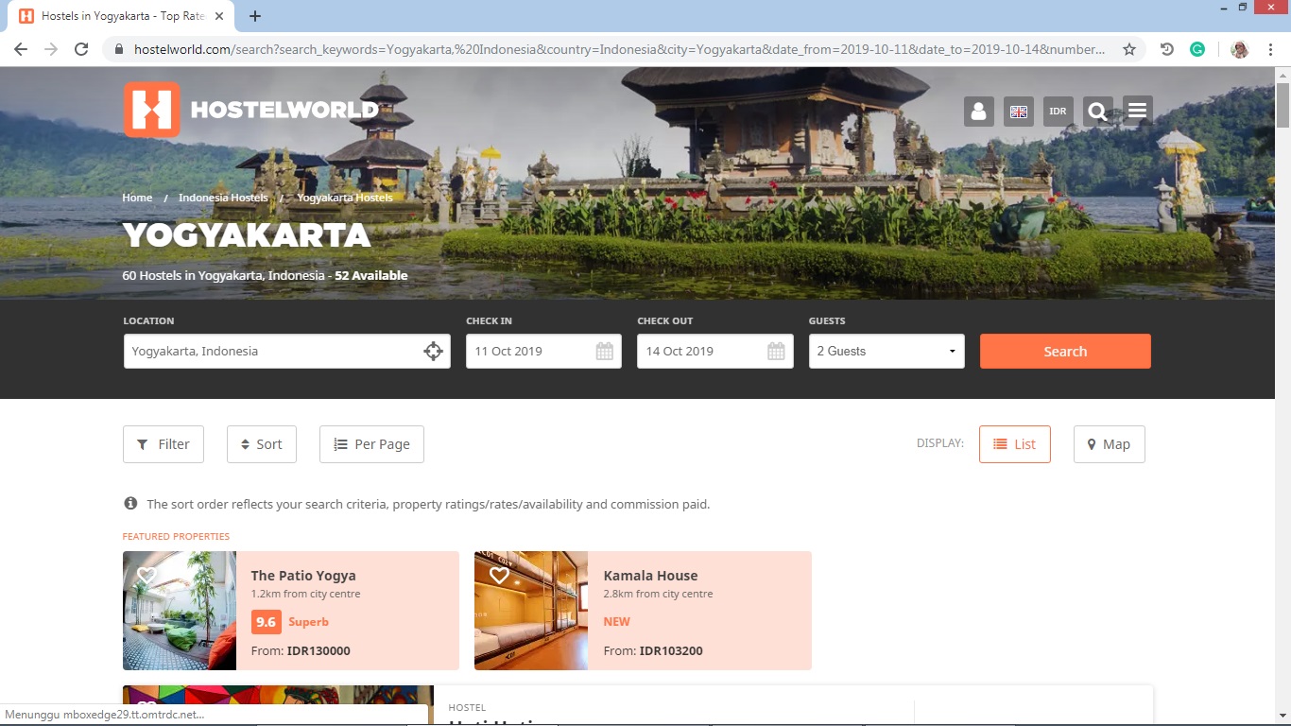Open the Sort options
Viewport: 1291px width, 726px height.
pyautogui.click(x=262, y=444)
